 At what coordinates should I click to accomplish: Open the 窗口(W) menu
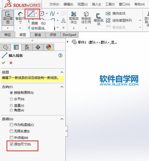tap(124, 4)
